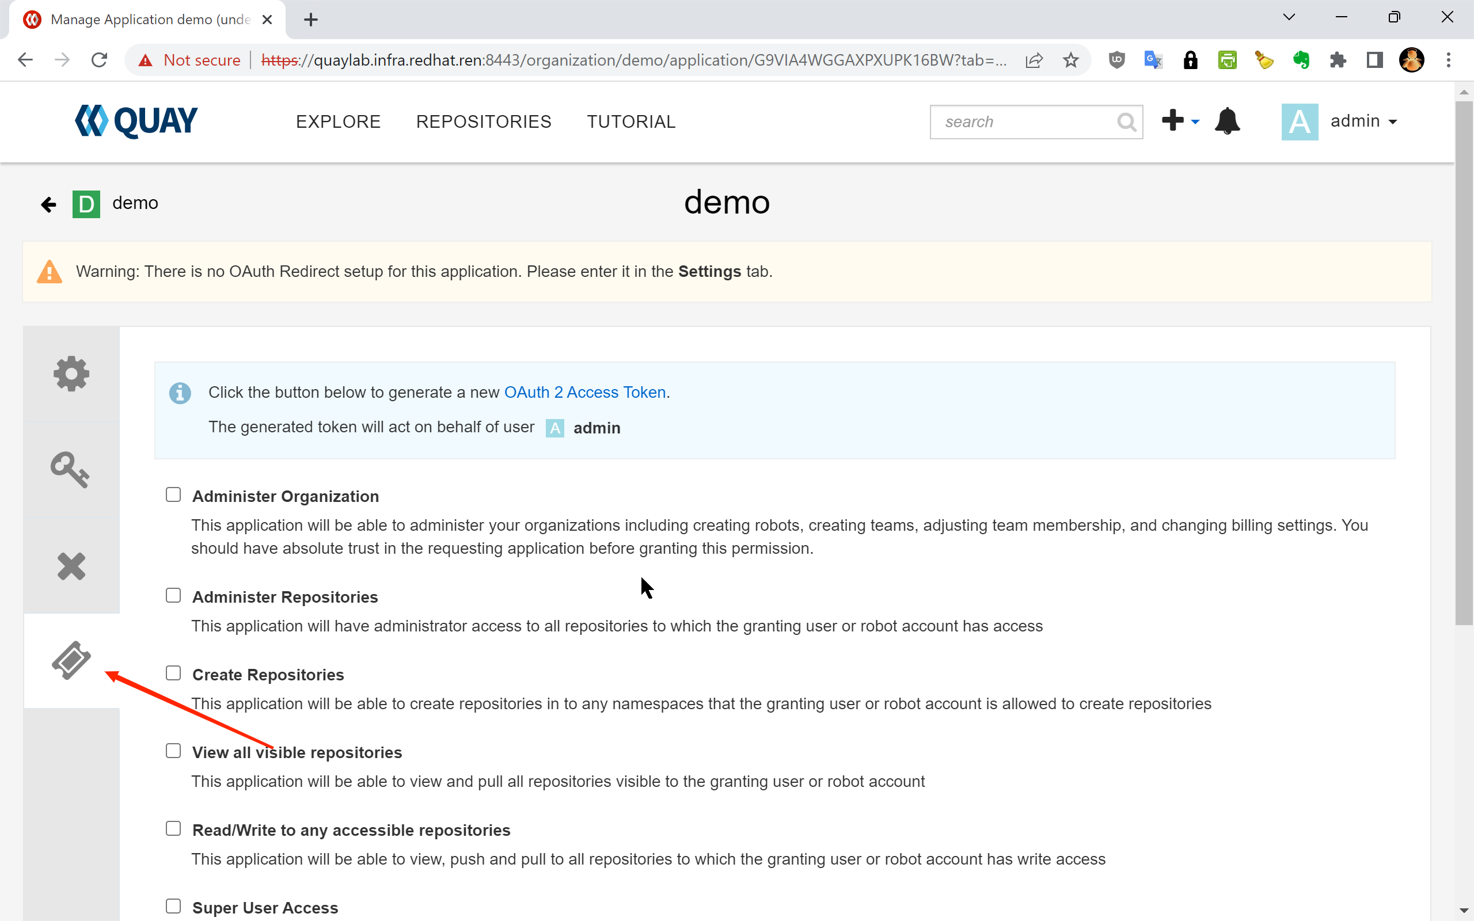Screen dimensions: 1474x921
Task: Click the back arrow beside demo
Action: (x=48, y=204)
